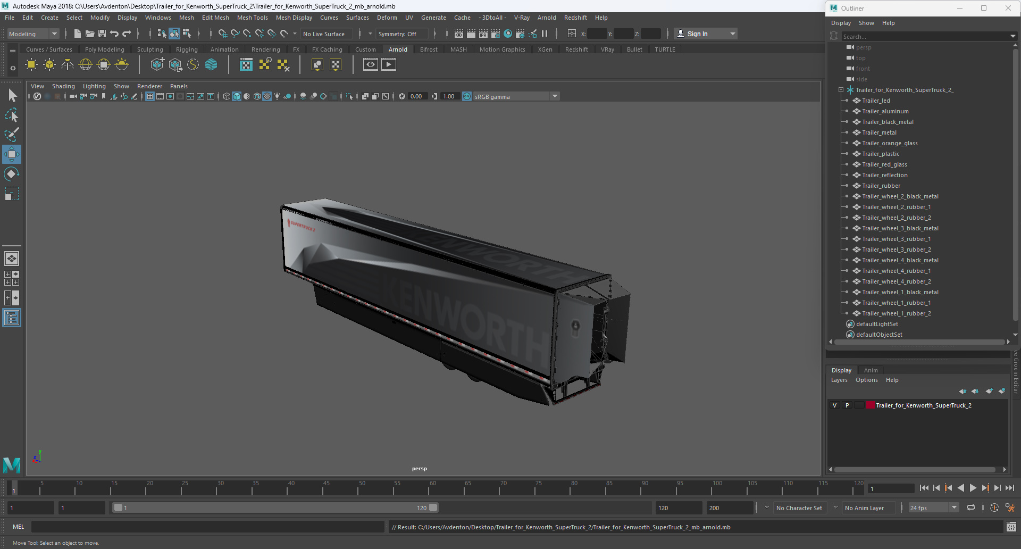The image size is (1021, 549).
Task: Select Trailer_orange_glass in Outliner
Action: coord(890,143)
